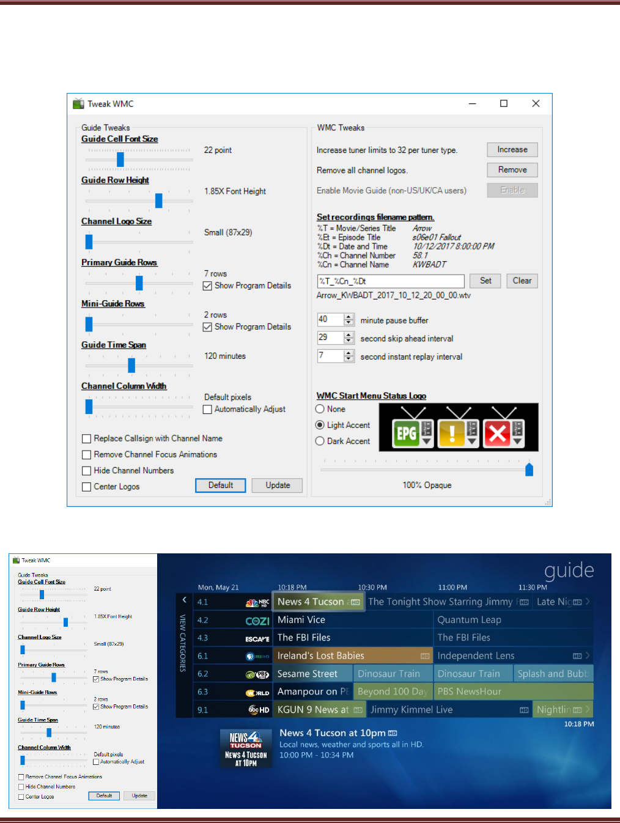Image resolution: width=620 pixels, height=823 pixels.
Task: Check Remove Channel Focus Animations
Action: tap(86, 454)
